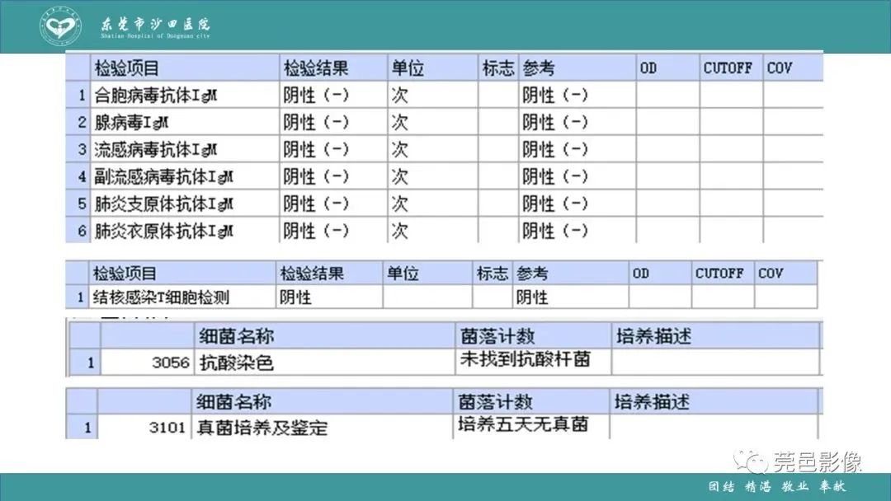Select 肺炎支原体抗体IgM entry
The height and width of the screenshot is (501, 891).
pos(163,204)
